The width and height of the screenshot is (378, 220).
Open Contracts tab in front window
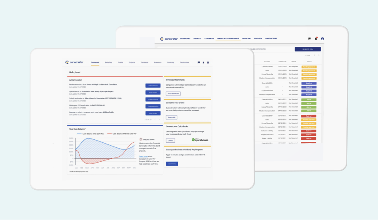click(145, 62)
